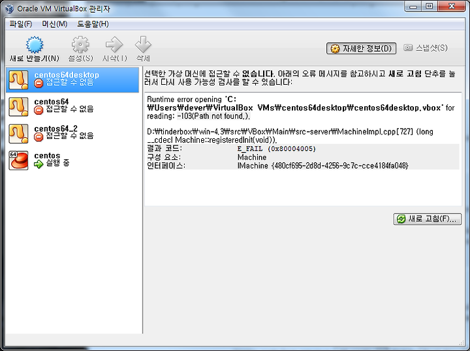Click the Start (시작) arrow icon
The image size is (470, 351).
[x=114, y=45]
